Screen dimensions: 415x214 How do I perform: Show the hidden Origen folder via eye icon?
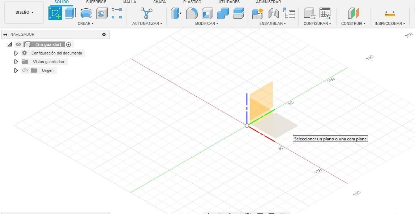tap(25, 70)
